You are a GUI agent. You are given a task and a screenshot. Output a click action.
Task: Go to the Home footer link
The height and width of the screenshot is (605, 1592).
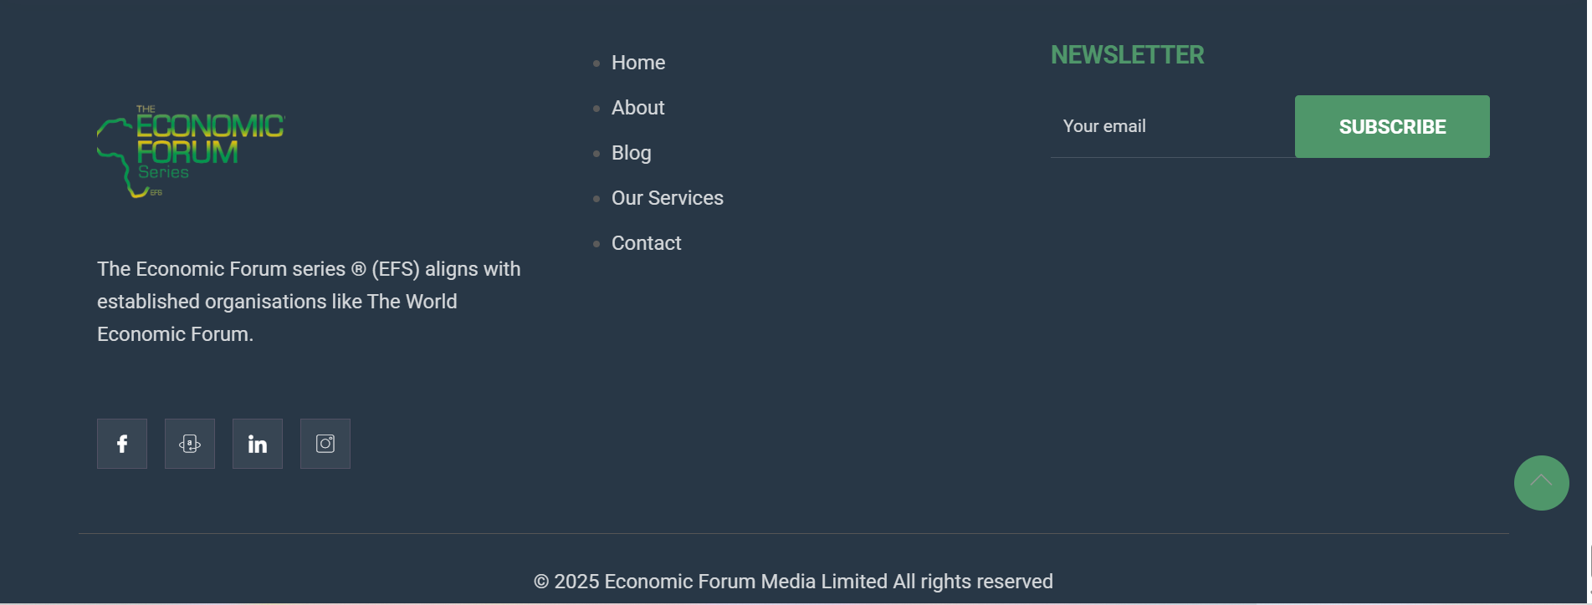coord(638,63)
